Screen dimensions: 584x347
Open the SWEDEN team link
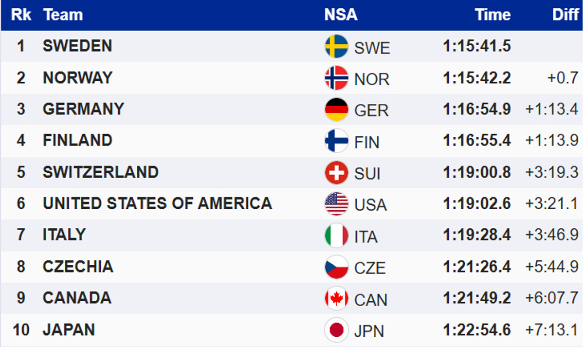(77, 46)
